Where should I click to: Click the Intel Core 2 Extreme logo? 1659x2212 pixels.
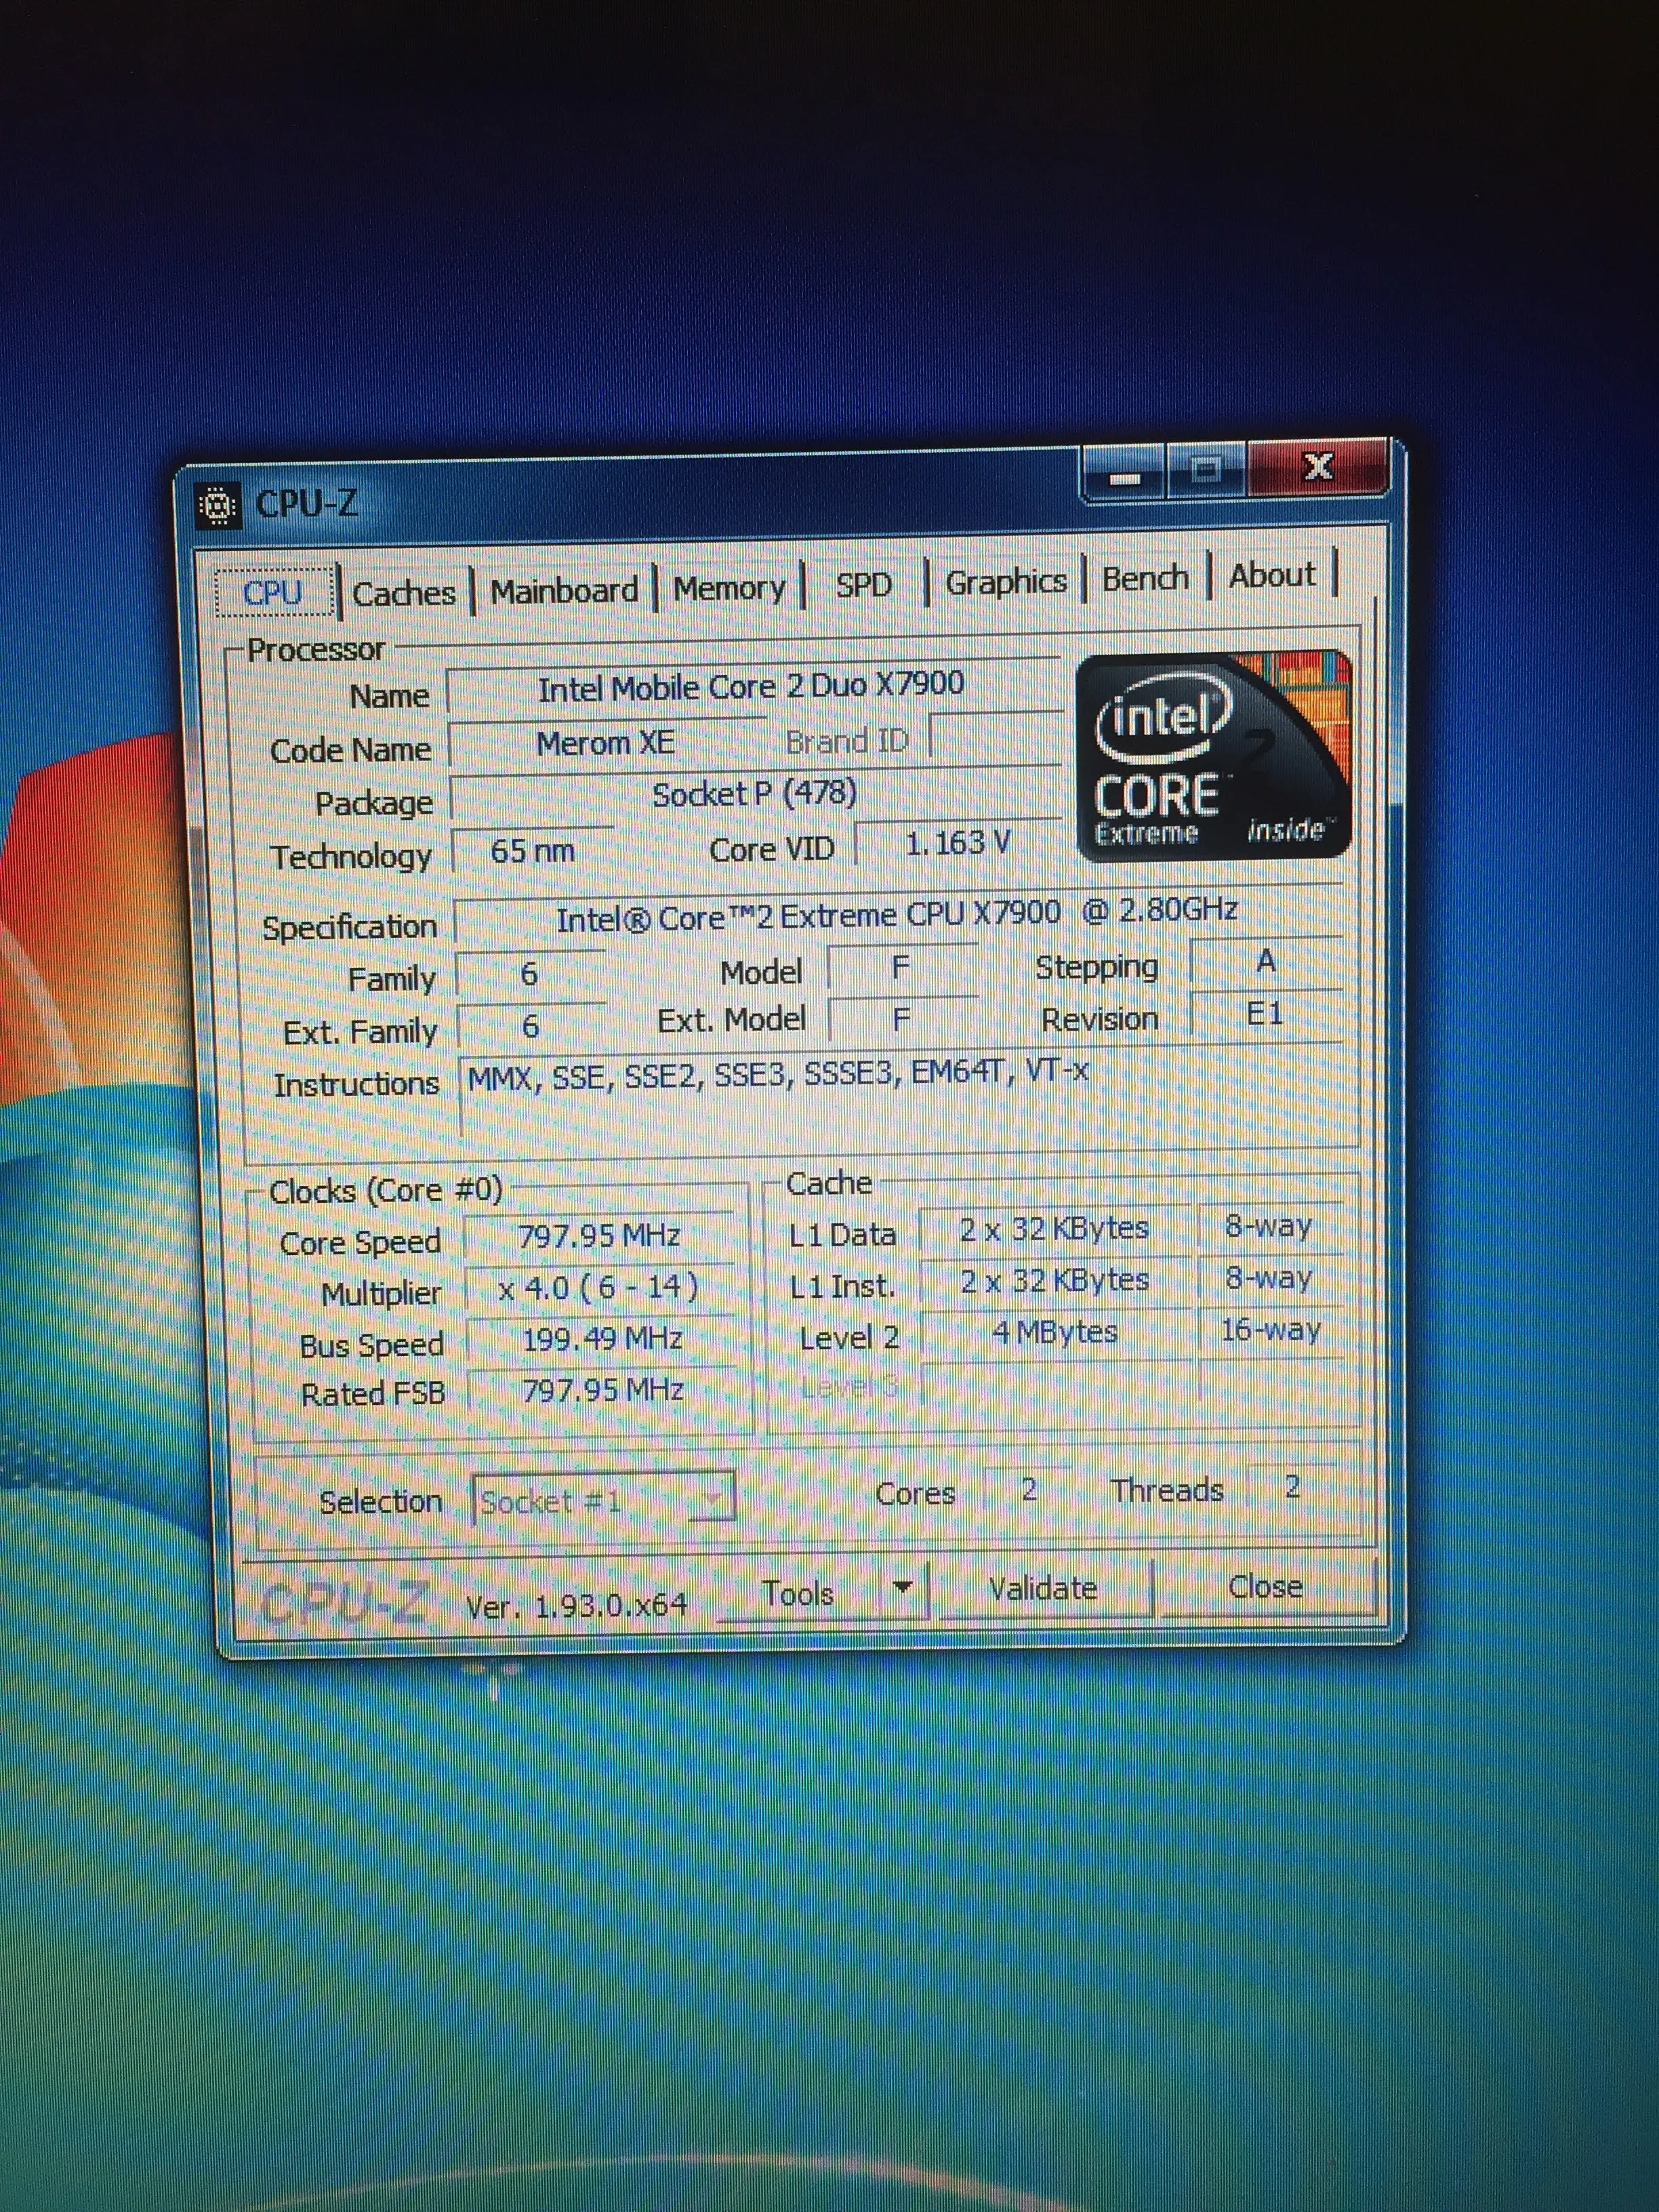pos(1213,756)
